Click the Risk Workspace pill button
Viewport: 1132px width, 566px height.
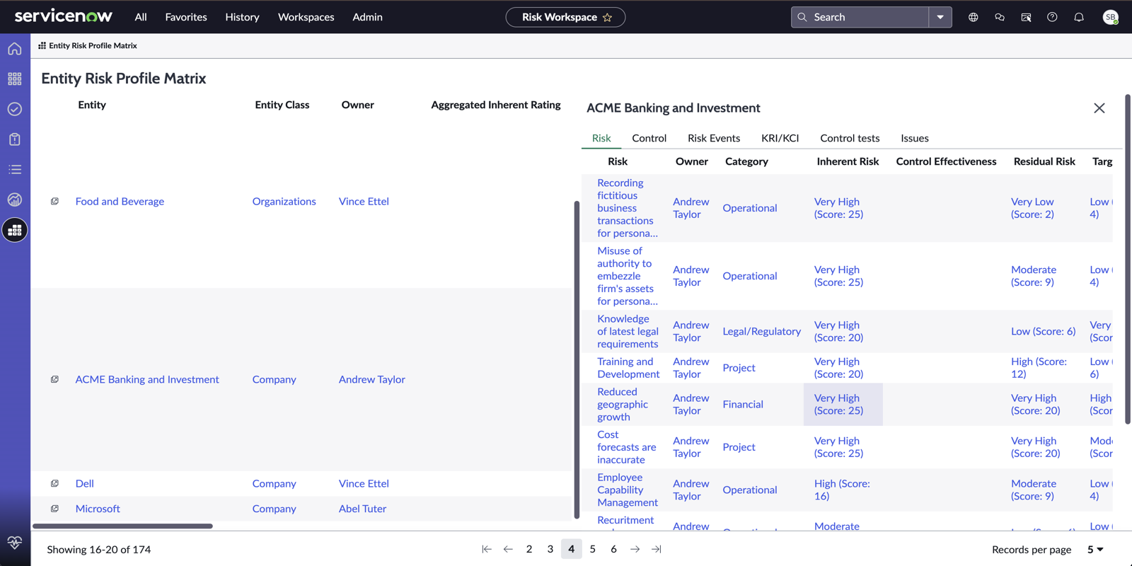pyautogui.click(x=565, y=17)
